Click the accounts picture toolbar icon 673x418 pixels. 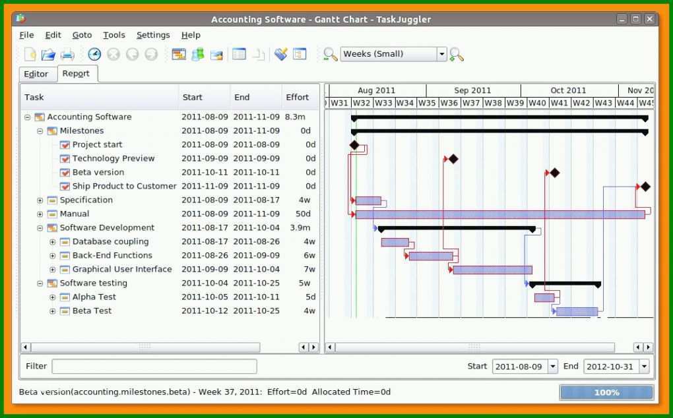tap(216, 55)
